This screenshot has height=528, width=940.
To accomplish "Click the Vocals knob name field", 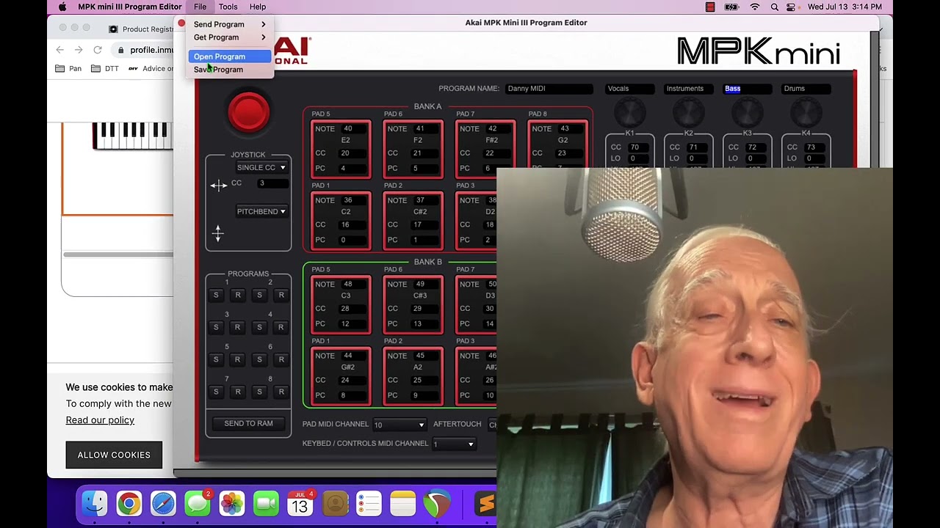I will pyautogui.click(x=629, y=89).
